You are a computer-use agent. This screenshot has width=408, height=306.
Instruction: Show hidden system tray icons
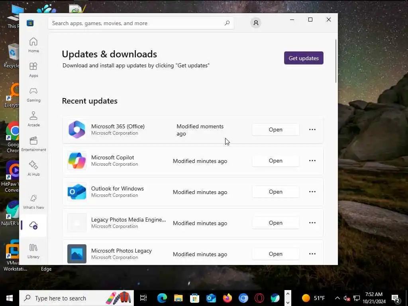[337, 298]
